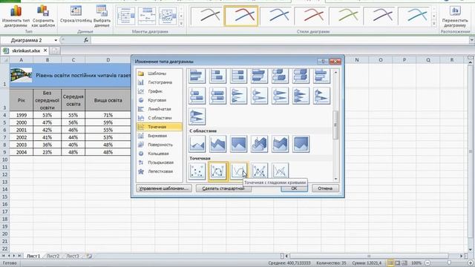
Task: Expand chart styles gallery arrow
Action: [433, 23]
